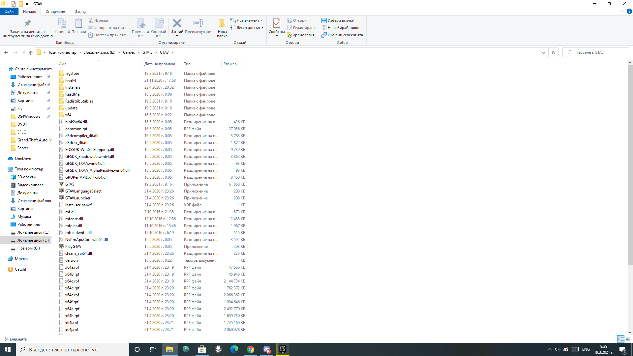The width and height of the screenshot is (633, 356).
Task: Go up one folder level
Action: pyautogui.click(x=31, y=52)
